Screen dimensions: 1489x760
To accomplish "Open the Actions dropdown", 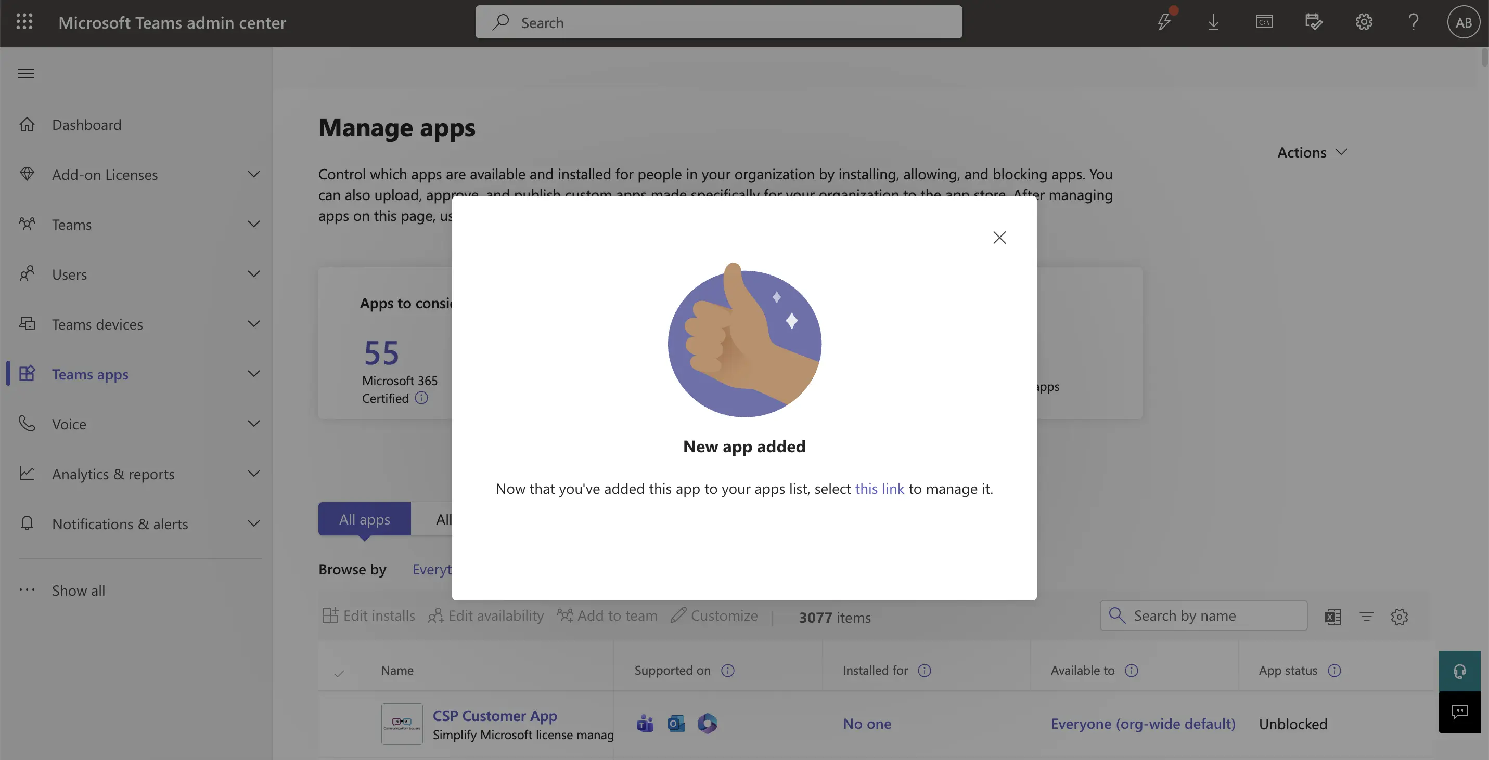I will click(x=1312, y=152).
